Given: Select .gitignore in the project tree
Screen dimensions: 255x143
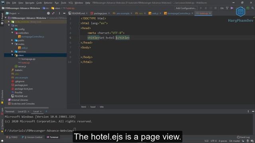Looking at the screenshot, I should [x=20, y=81].
